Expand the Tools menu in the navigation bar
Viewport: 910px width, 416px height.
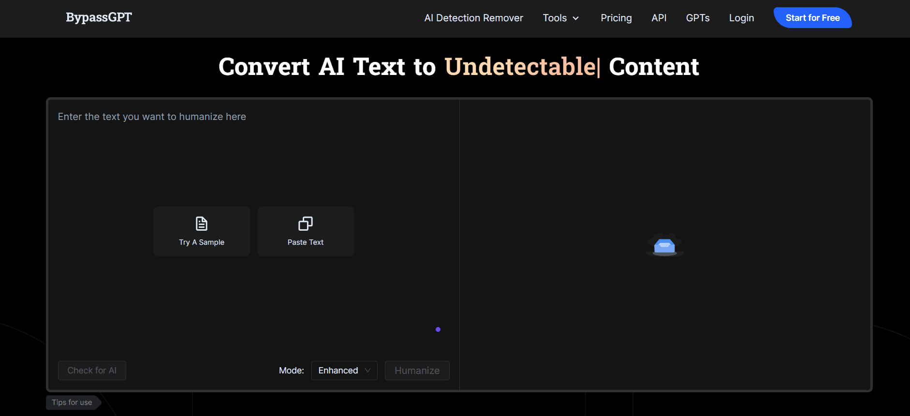pyautogui.click(x=560, y=18)
